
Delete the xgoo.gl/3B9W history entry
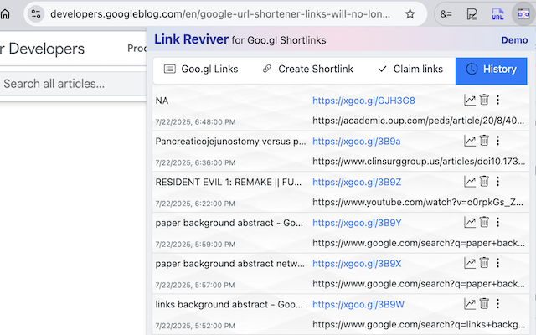tap(484, 303)
